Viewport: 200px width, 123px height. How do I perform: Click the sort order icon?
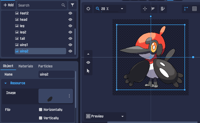click(163, 9)
